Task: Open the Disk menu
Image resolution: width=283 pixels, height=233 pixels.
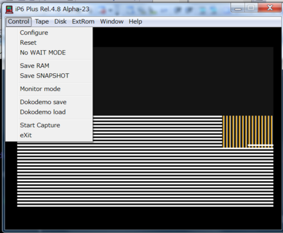Action: 60,22
